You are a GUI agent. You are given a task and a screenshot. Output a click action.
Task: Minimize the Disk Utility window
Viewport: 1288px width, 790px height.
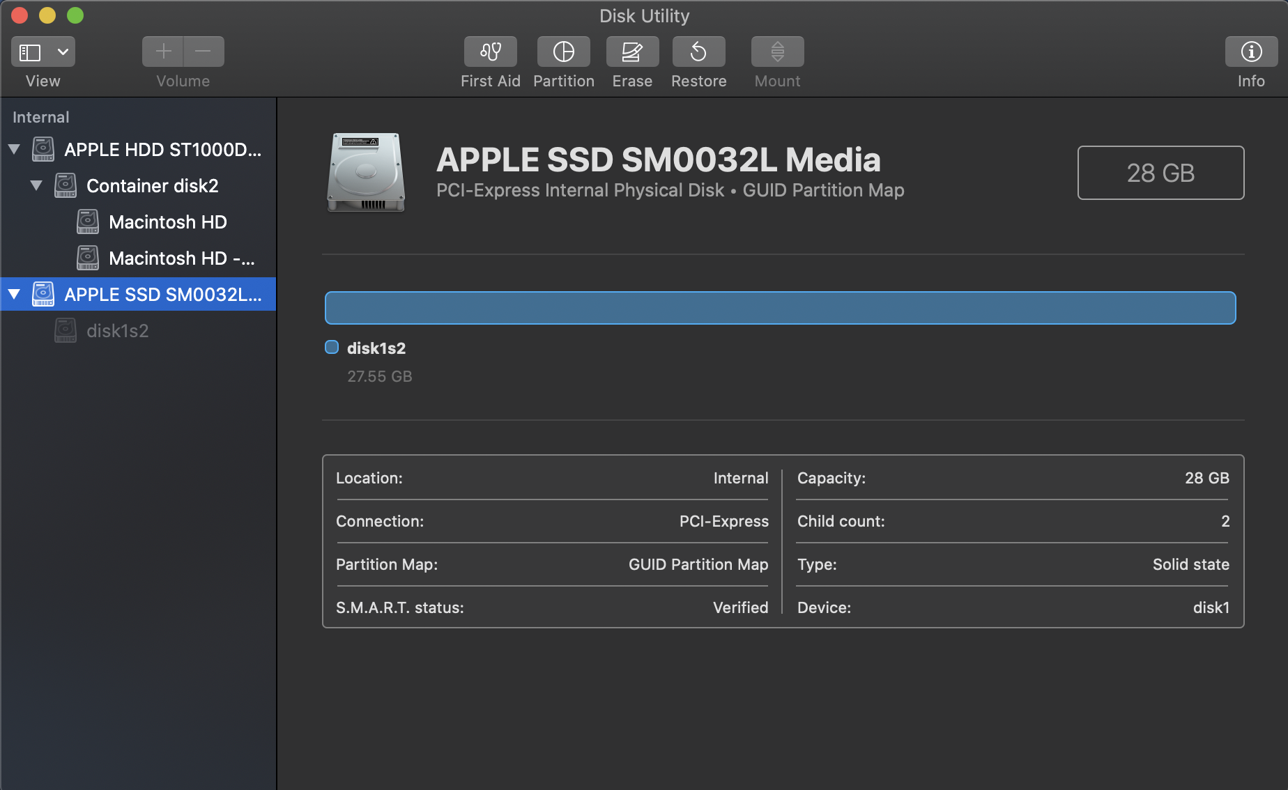47,15
